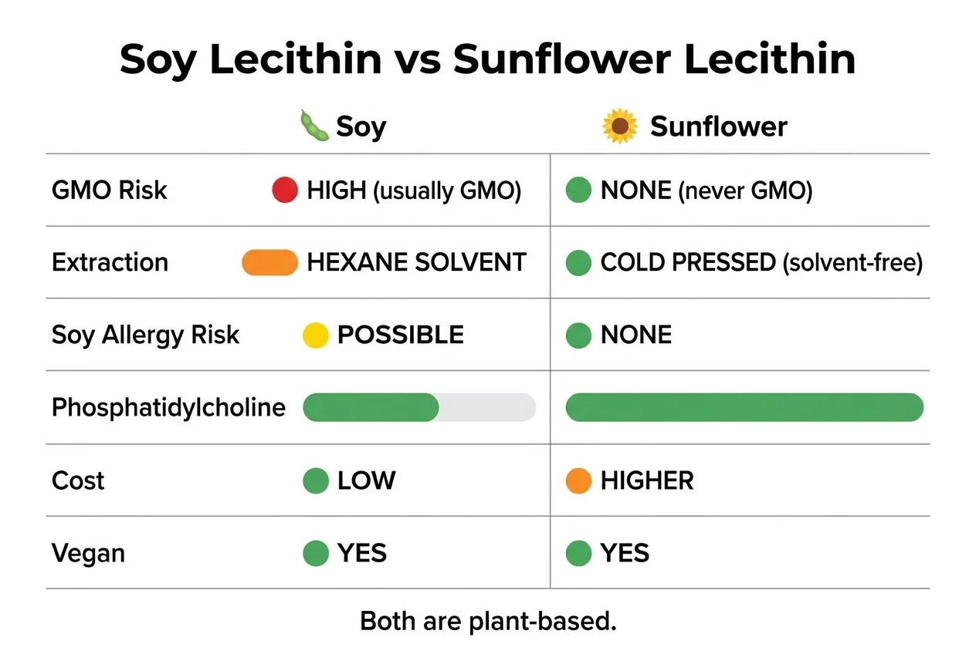Select the Soy column header
This screenshot has height=654, width=976.
tap(361, 126)
